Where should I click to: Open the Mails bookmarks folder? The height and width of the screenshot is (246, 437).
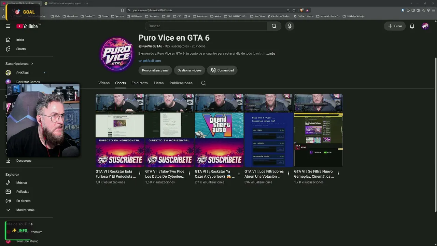coord(55,16)
